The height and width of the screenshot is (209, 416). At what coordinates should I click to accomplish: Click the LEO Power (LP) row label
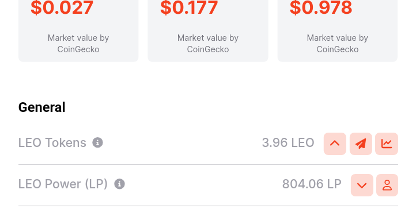click(63, 184)
